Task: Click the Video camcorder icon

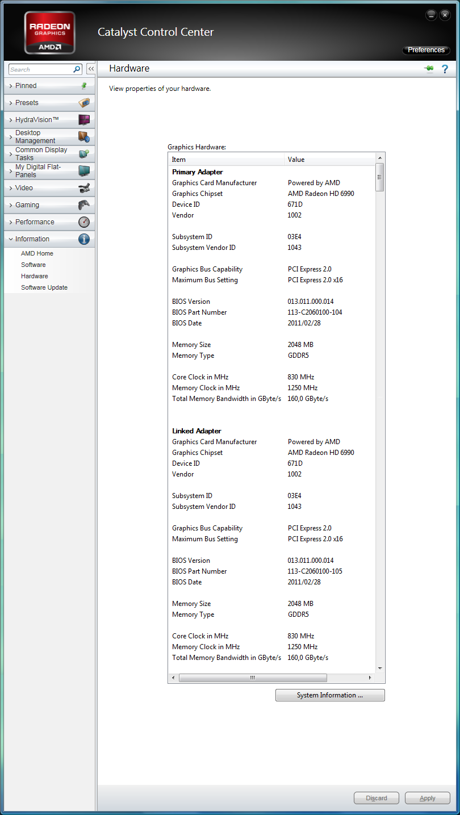Action: [x=84, y=188]
